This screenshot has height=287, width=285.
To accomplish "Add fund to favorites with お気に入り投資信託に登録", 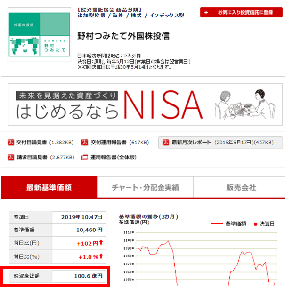I will (x=241, y=12).
